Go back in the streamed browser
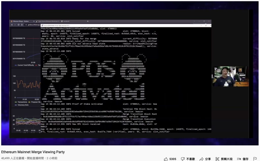The height and width of the screenshot is (161, 260). [12, 25]
